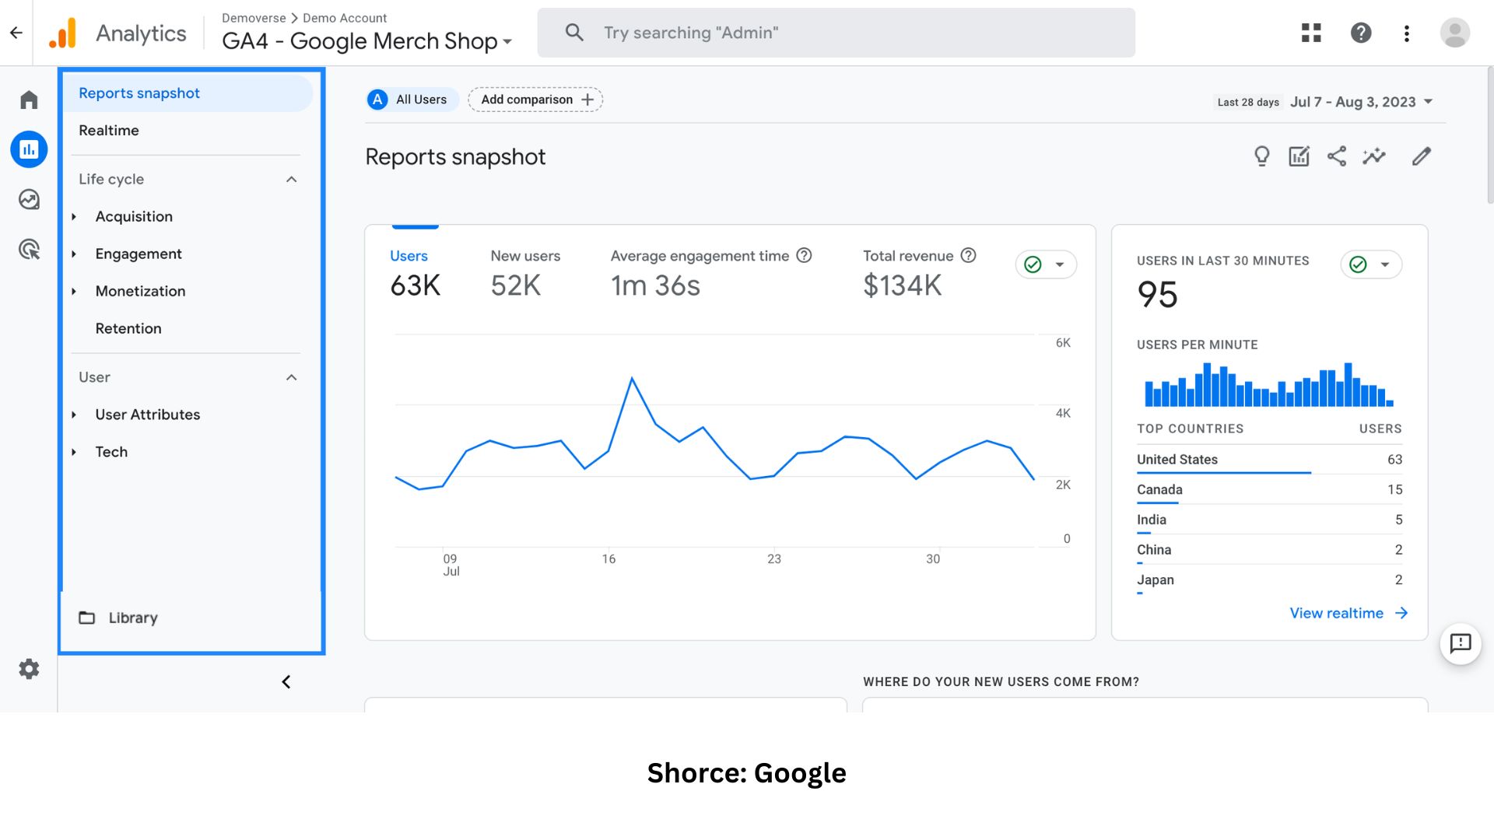Open the Explore icon in sidebar

(29, 200)
